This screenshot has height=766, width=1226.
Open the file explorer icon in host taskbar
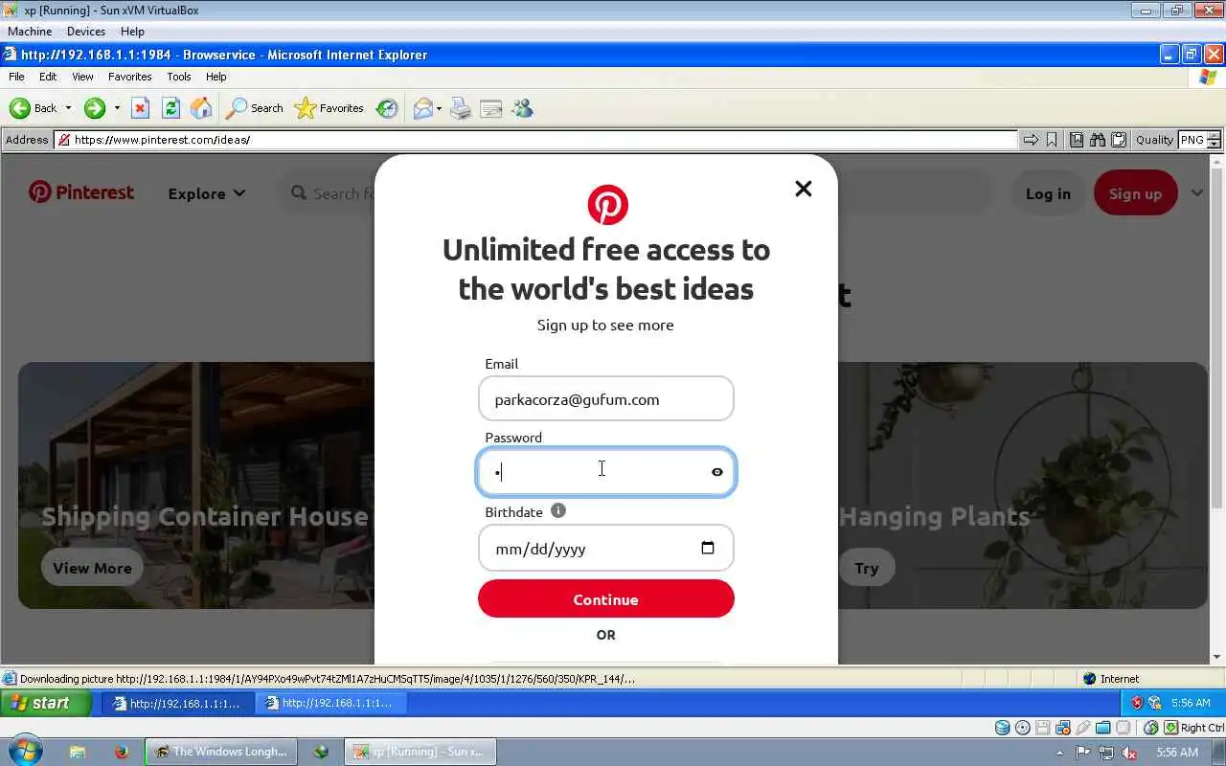pos(78,752)
